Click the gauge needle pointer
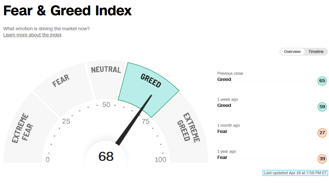 134,120
